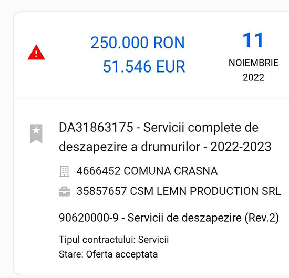Click the 2022 year label

coord(253,77)
